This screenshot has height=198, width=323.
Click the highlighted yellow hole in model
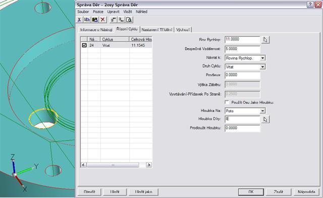click(x=43, y=118)
